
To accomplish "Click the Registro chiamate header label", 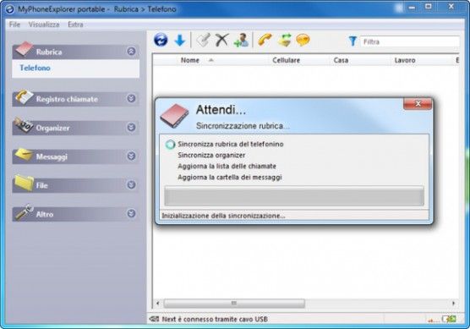I will pos(67,99).
